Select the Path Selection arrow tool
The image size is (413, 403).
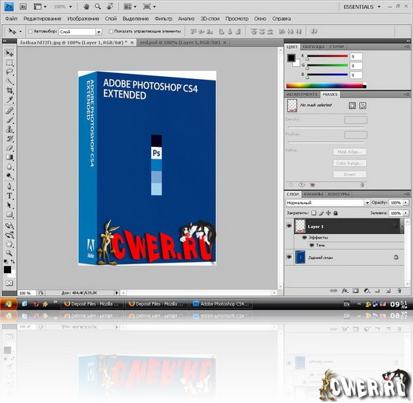tap(9, 205)
